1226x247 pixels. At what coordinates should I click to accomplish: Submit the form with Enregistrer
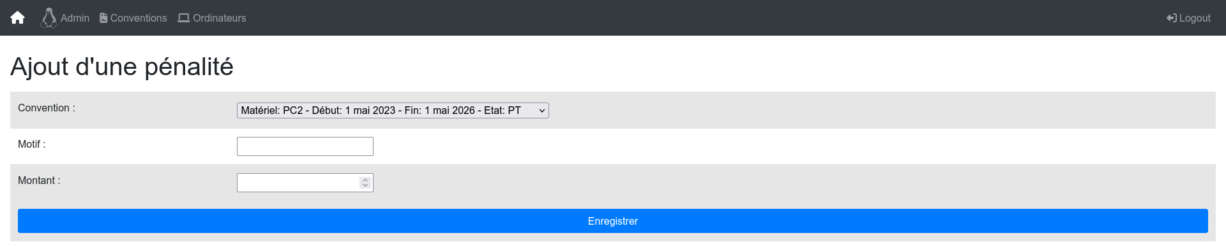613,221
